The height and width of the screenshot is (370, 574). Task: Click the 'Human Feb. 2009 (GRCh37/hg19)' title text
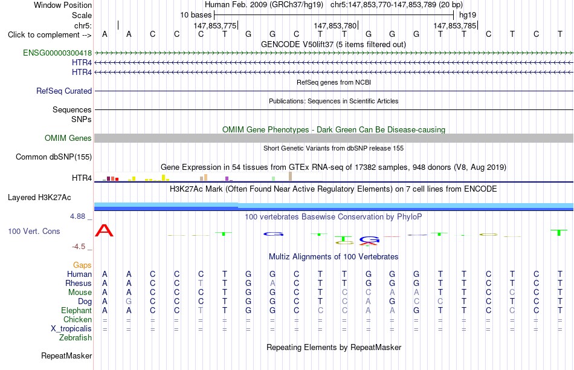point(264,5)
